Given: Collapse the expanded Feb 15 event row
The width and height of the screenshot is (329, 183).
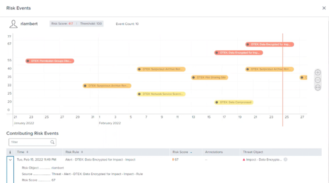Looking at the screenshot, I should coord(10,160).
